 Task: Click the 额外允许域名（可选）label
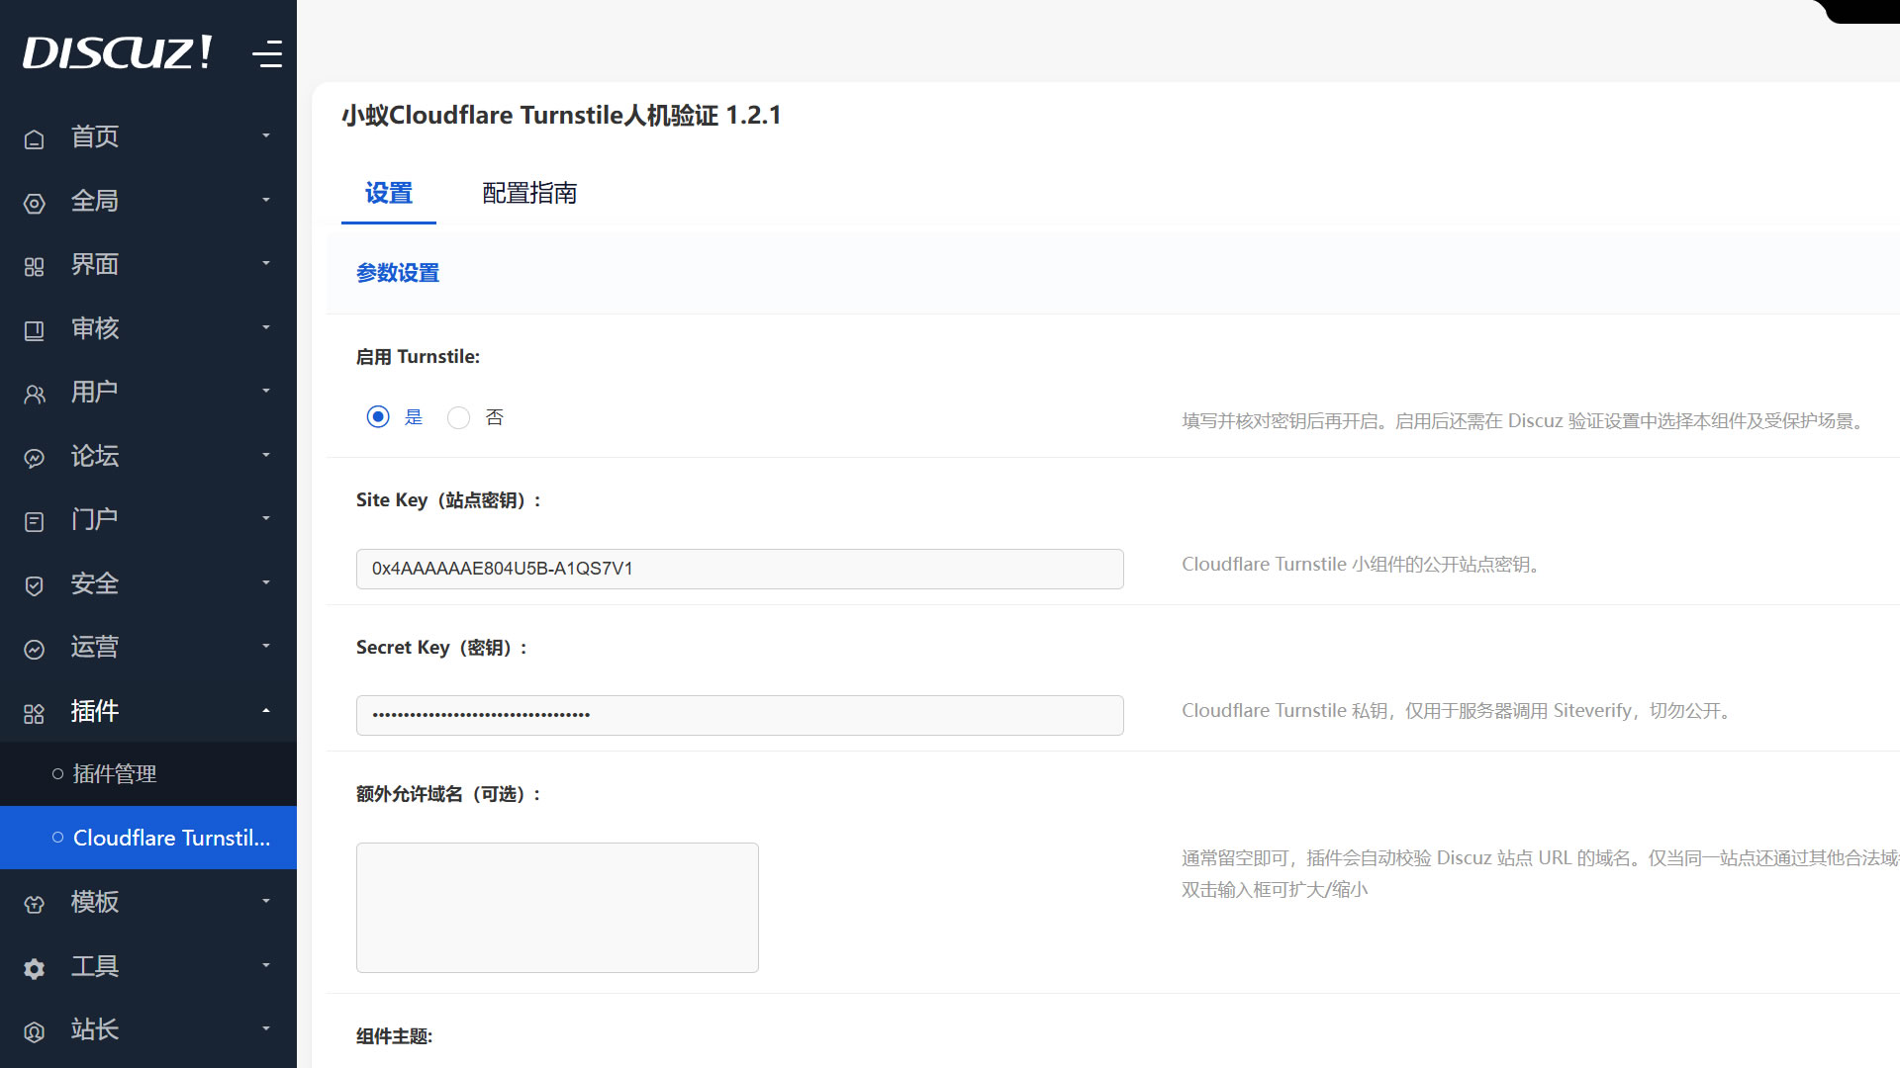(448, 794)
